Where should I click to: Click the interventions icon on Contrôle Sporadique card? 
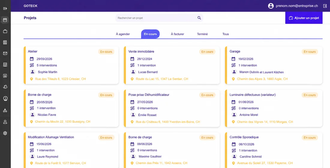tap(233, 151)
